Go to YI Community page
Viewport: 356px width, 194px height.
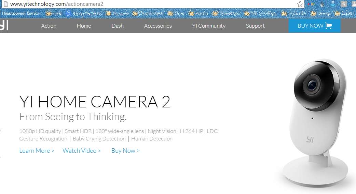pyautogui.click(x=209, y=26)
